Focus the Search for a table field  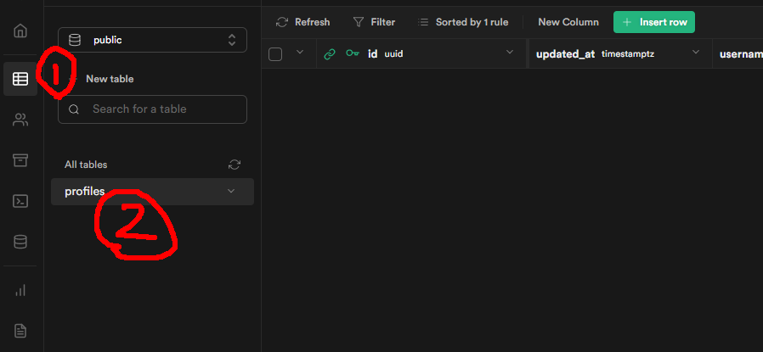point(153,109)
